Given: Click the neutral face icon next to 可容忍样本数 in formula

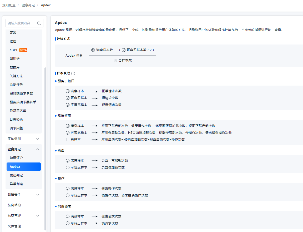Looking at the screenshot, I should [123, 50].
